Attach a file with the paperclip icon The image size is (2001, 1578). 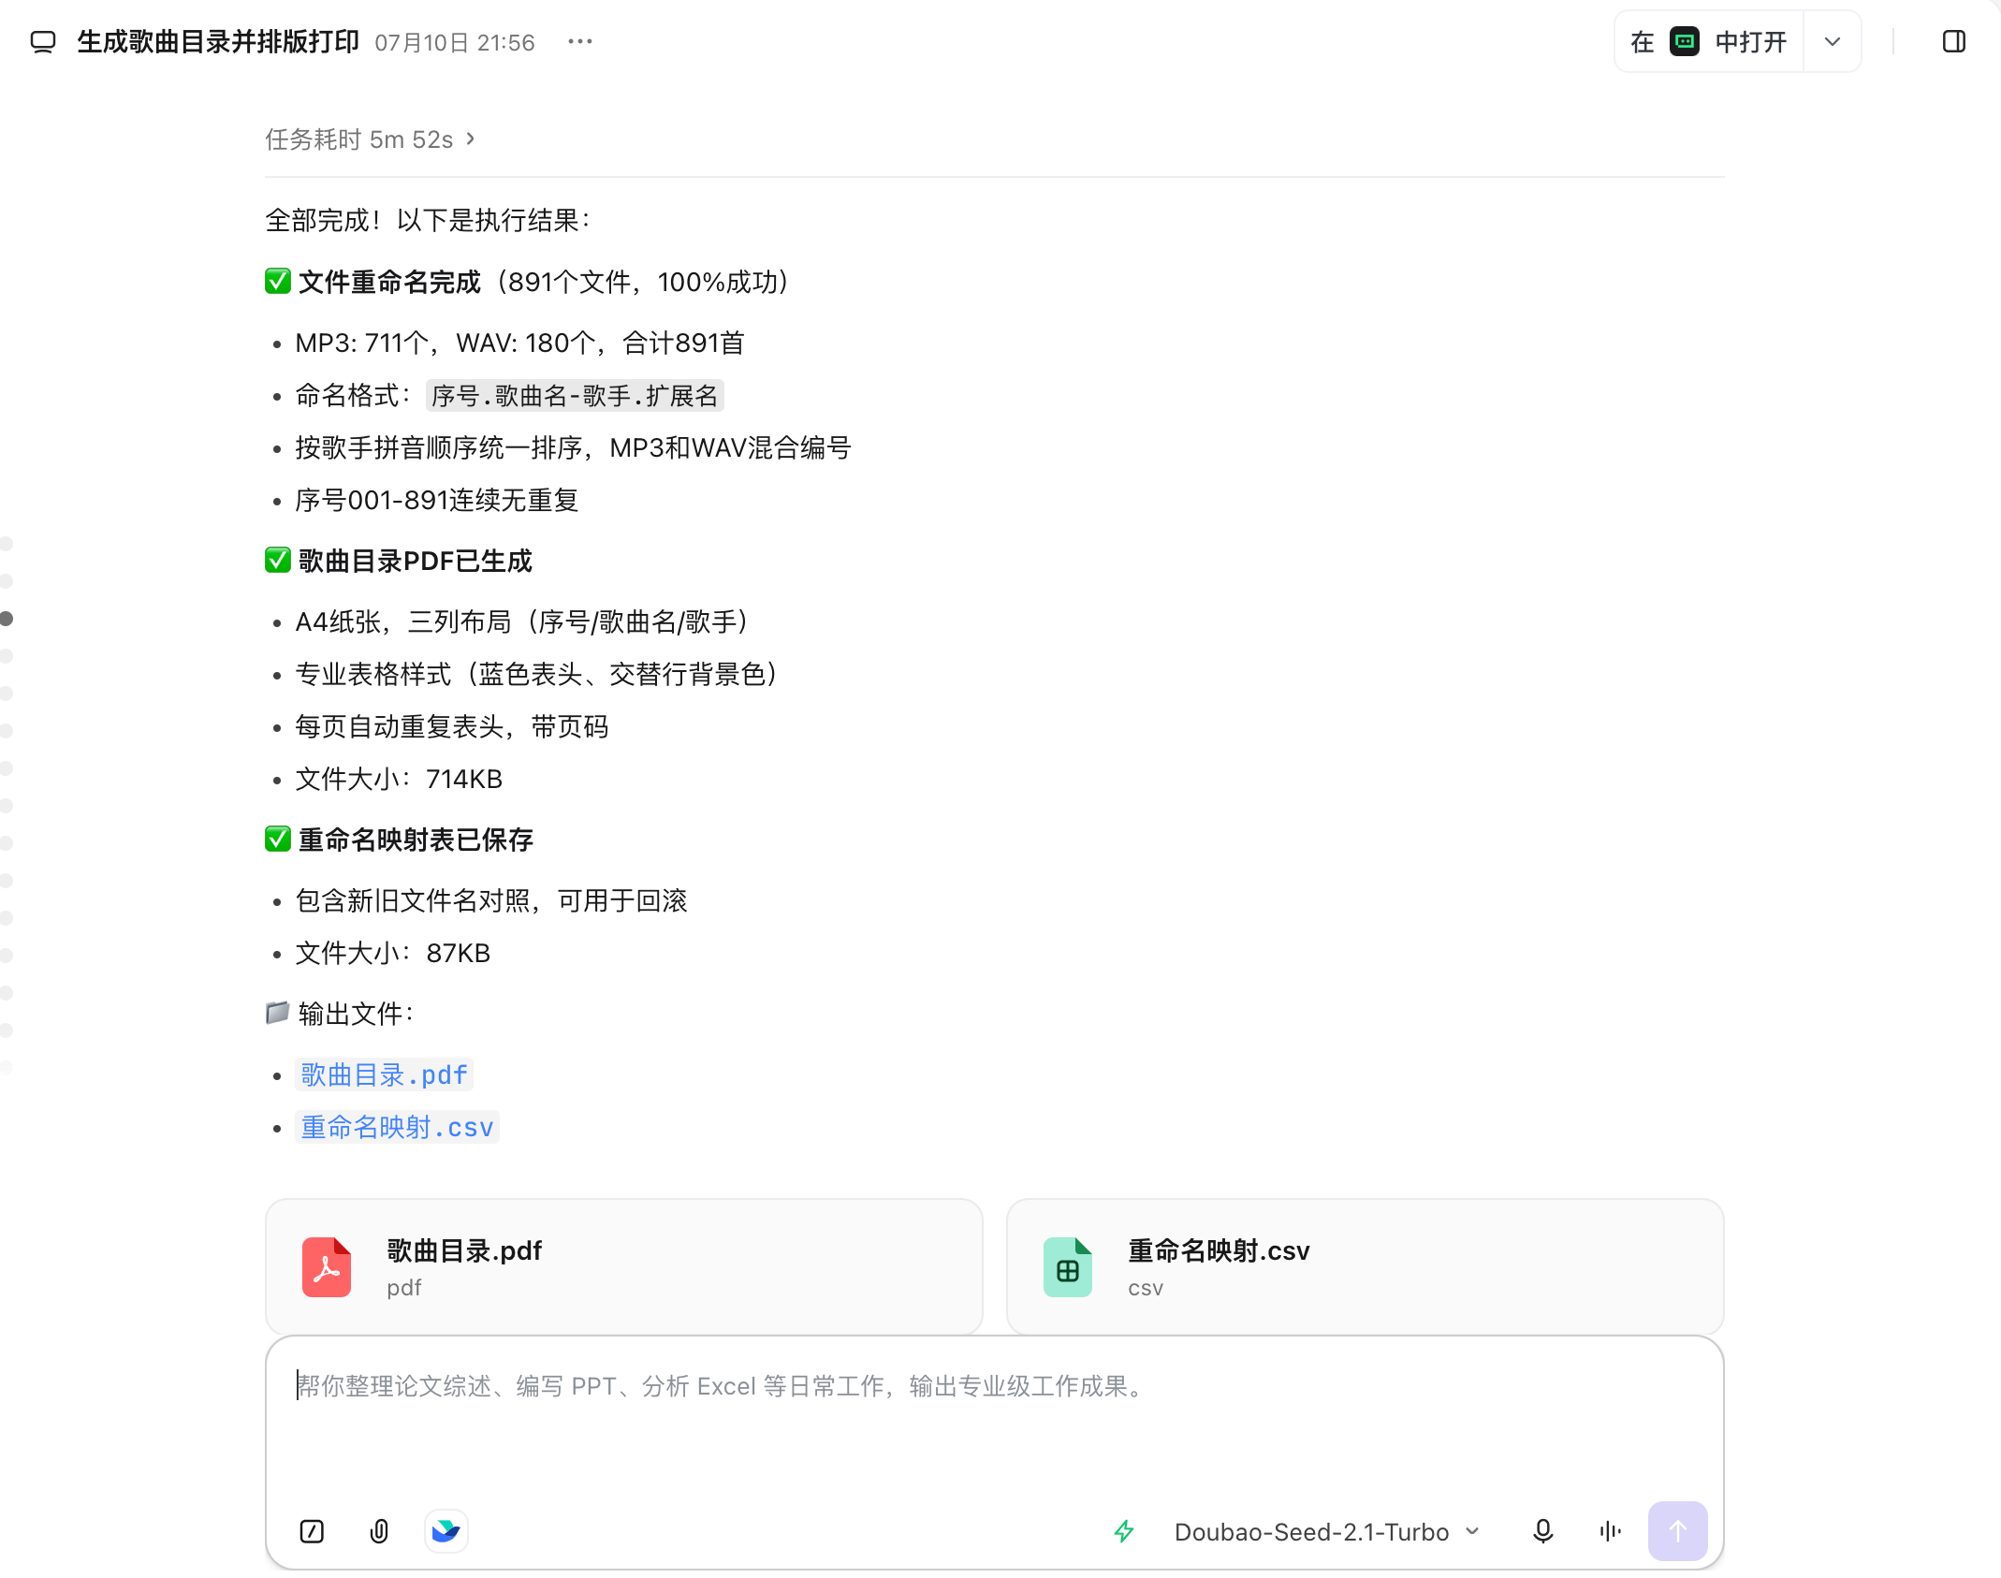coord(379,1531)
